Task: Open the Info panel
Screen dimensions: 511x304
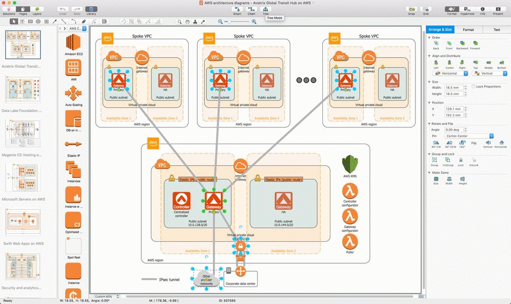Action: (482, 9)
